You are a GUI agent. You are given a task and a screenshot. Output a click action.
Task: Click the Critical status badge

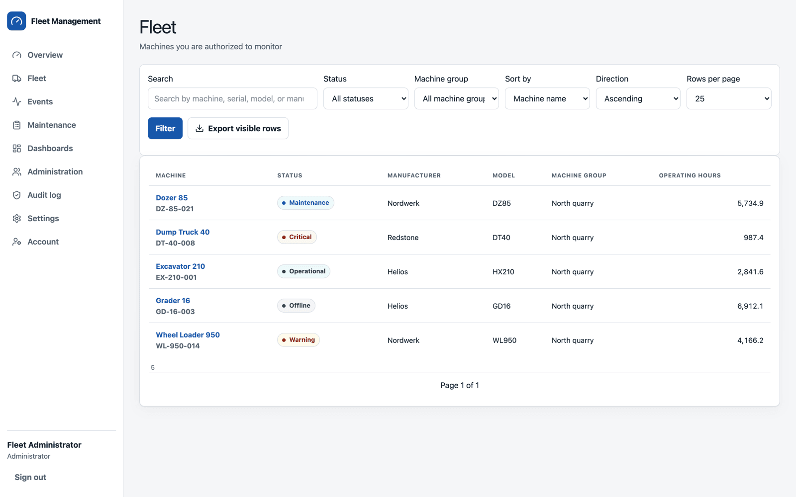pyautogui.click(x=297, y=237)
